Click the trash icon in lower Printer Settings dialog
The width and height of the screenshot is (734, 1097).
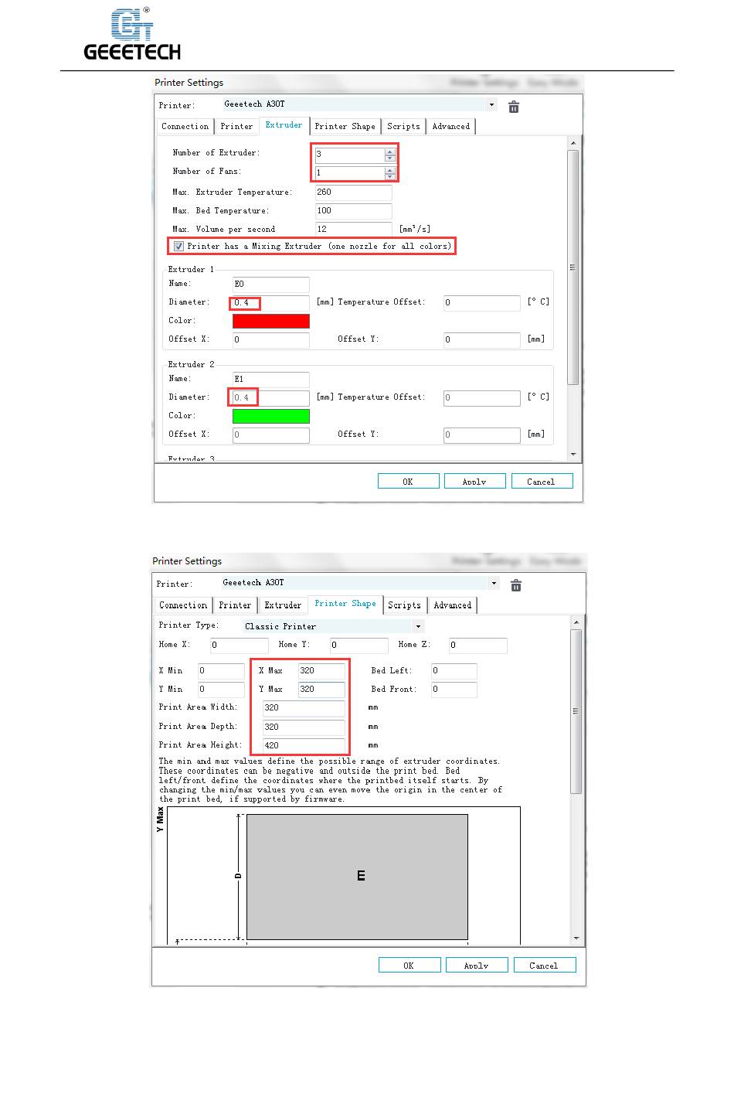(516, 585)
